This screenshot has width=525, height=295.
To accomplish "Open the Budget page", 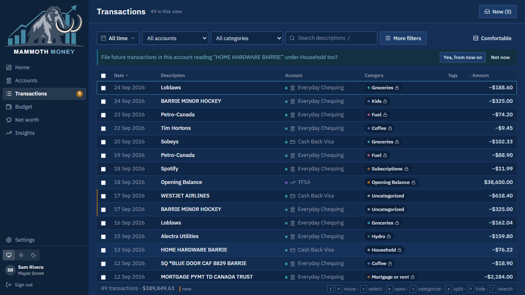I will pos(44,107).
